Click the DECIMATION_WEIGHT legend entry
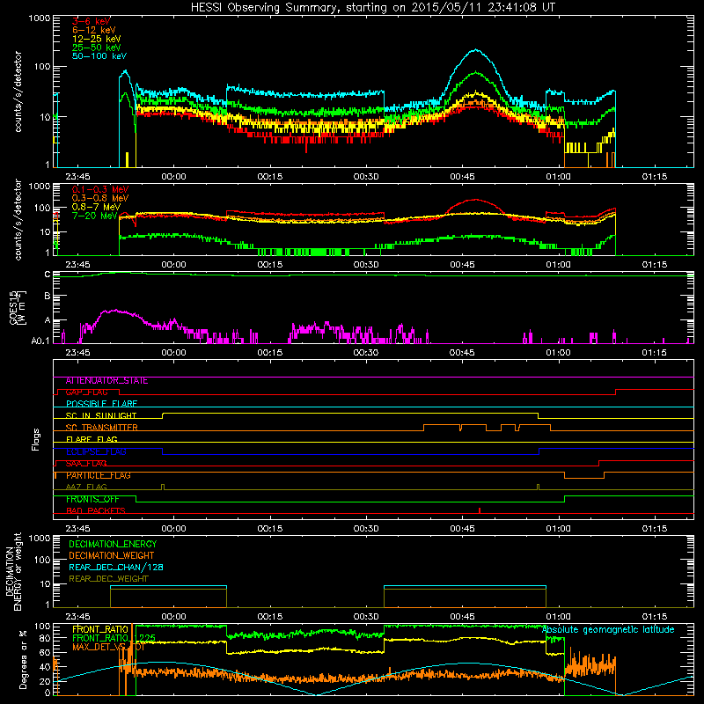The width and height of the screenshot is (704, 704). (112, 556)
